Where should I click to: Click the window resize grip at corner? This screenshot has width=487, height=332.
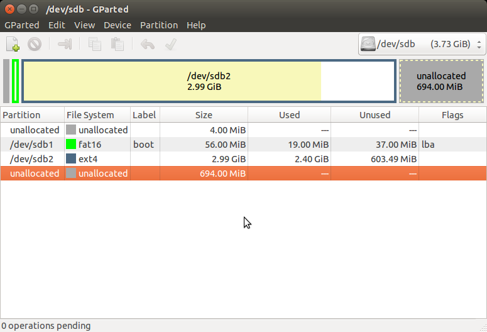tap(483, 328)
